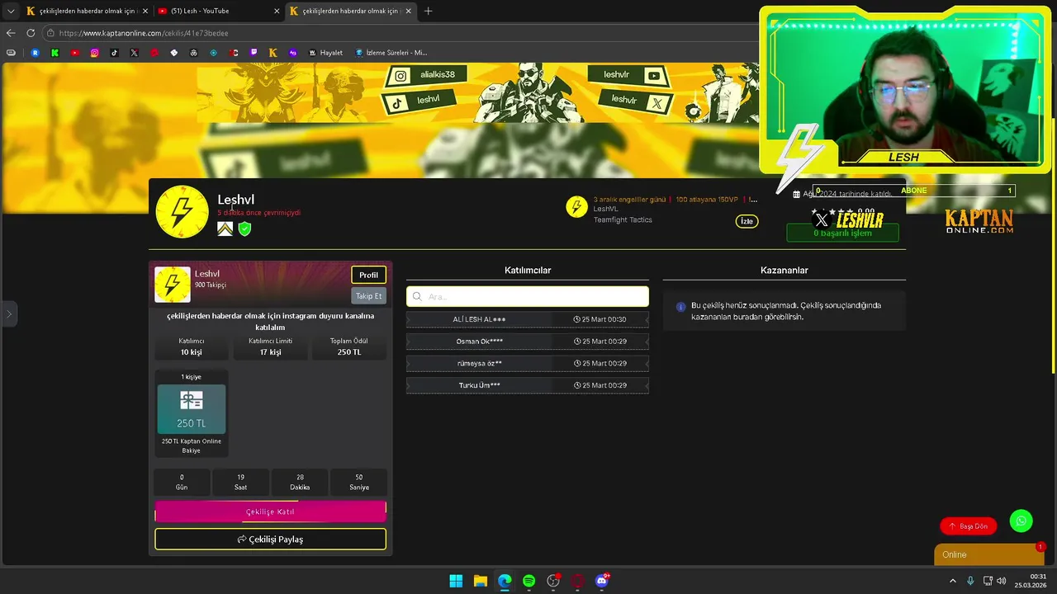
Task: Share giveaway via Çekilişi Paylaş button
Action: click(x=270, y=540)
